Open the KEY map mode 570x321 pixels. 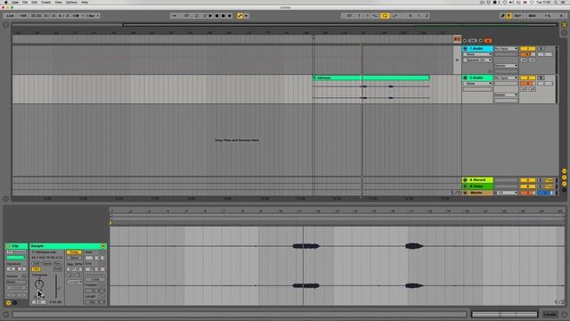(517, 16)
